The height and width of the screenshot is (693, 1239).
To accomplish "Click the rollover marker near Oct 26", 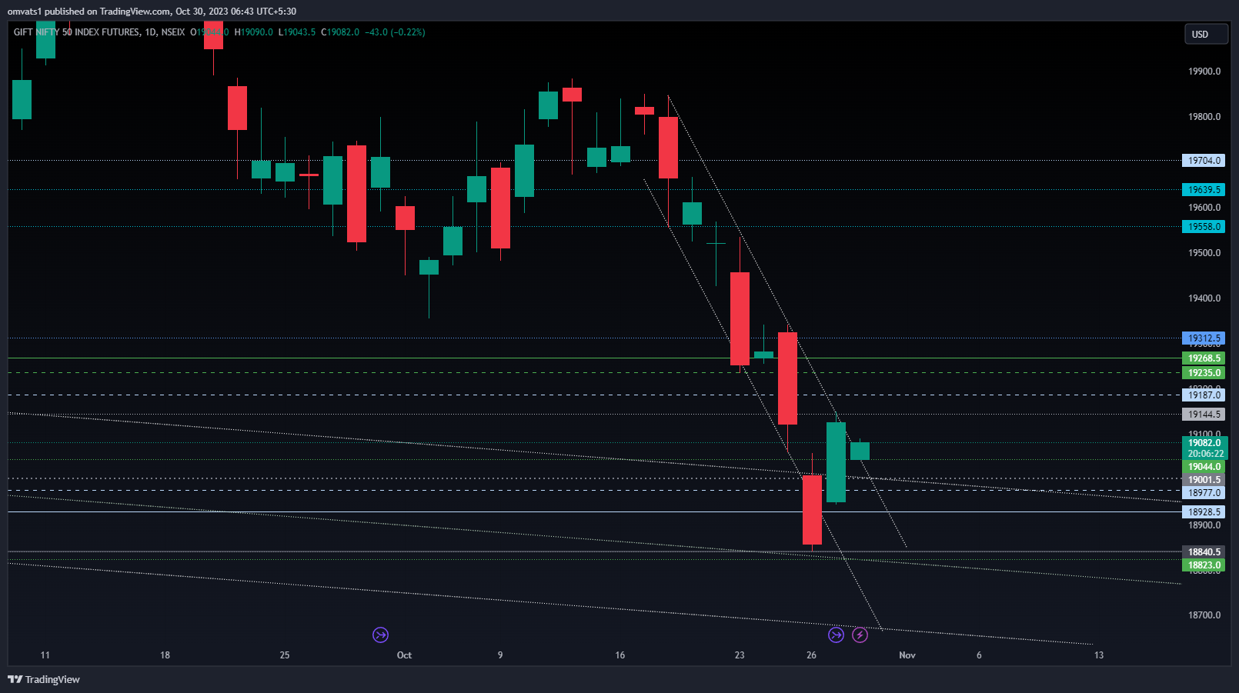I will [x=836, y=635].
